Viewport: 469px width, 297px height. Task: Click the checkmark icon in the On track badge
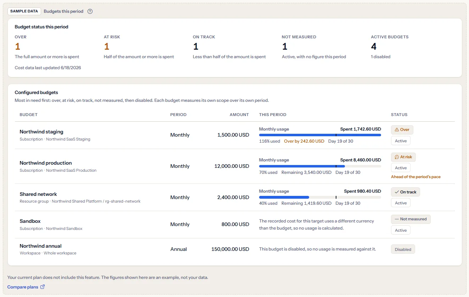point(397,192)
